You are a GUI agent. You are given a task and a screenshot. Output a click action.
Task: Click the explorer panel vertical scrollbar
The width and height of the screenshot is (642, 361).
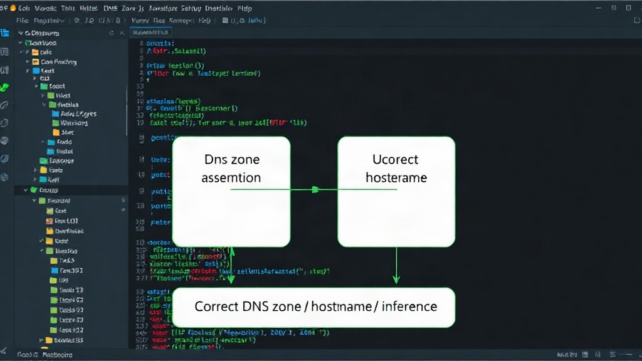127,113
